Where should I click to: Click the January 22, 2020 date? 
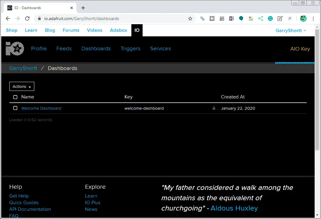tap(238, 108)
